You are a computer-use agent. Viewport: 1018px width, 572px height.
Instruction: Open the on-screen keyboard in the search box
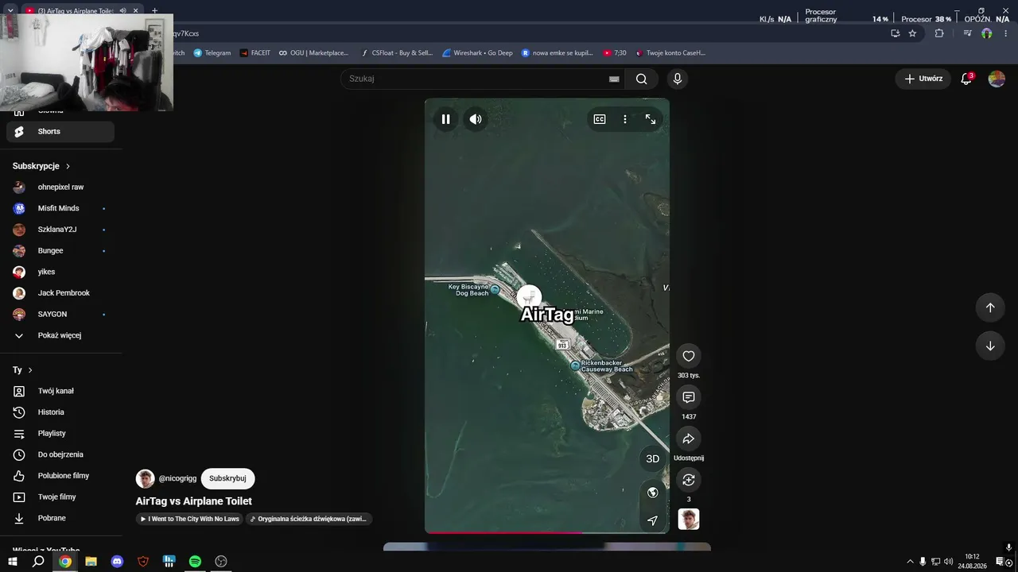point(614,79)
